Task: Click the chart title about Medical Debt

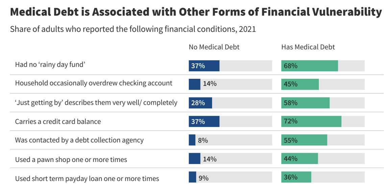Action: coord(196,13)
